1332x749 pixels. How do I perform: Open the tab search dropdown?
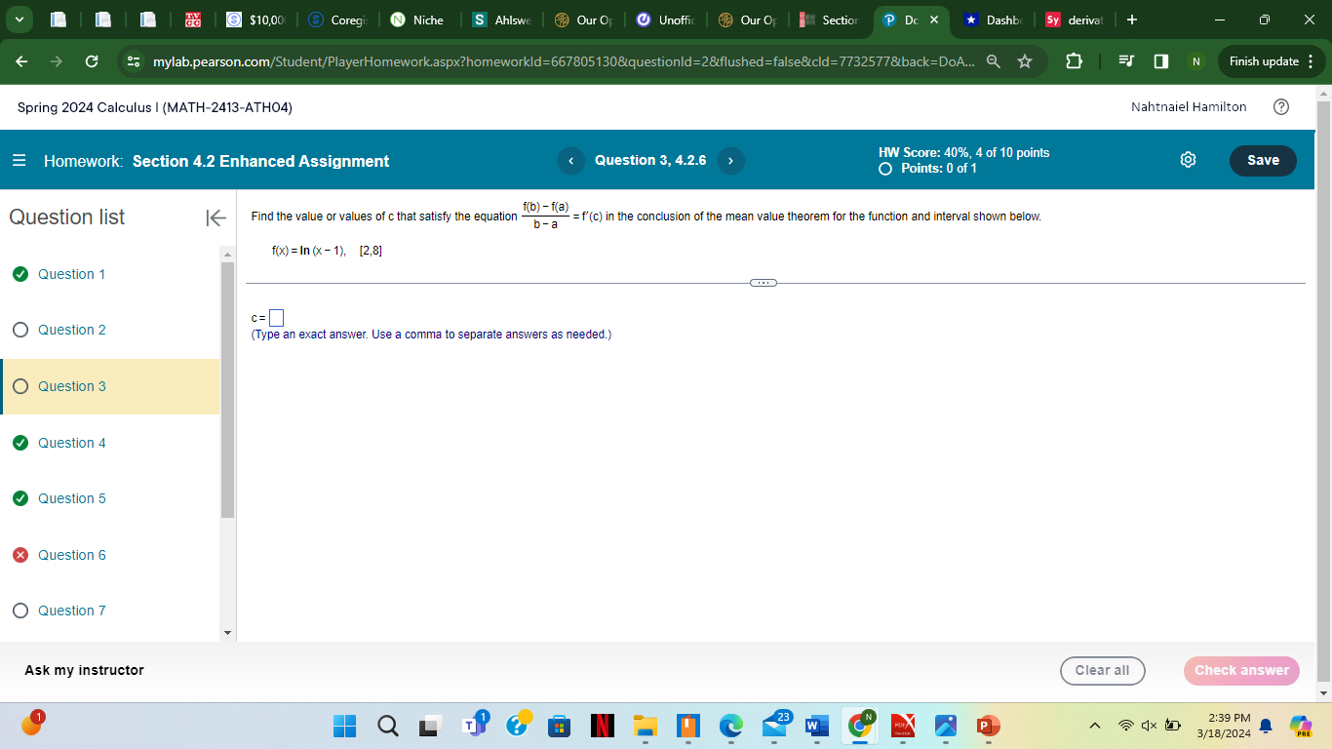point(18,20)
